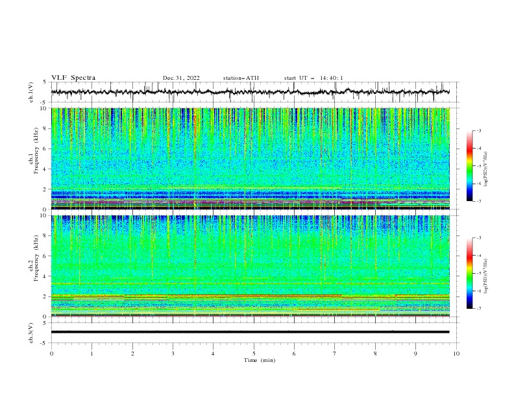Click the time axis tick label '5'
The width and height of the screenshot is (514, 397).
[254, 354]
